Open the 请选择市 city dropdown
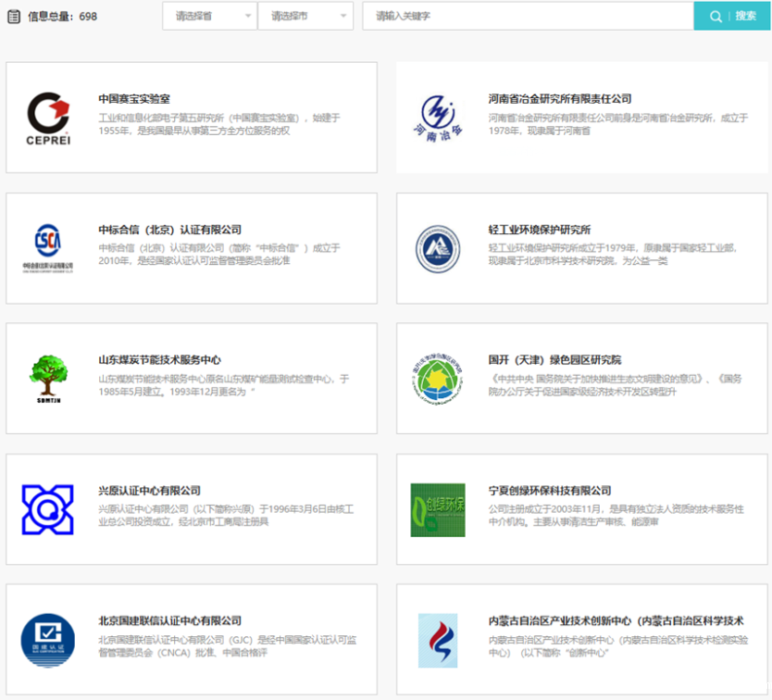The image size is (772, 700). 305,16
